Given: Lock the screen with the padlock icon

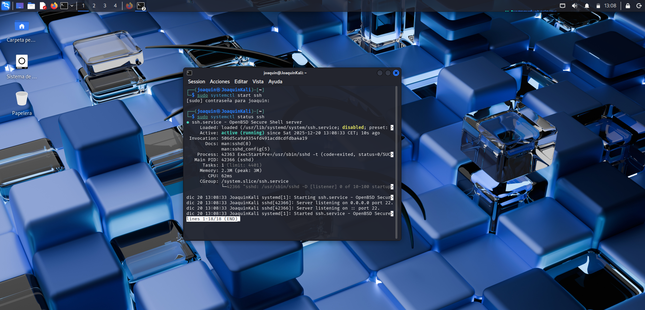Looking at the screenshot, I should [x=628, y=6].
